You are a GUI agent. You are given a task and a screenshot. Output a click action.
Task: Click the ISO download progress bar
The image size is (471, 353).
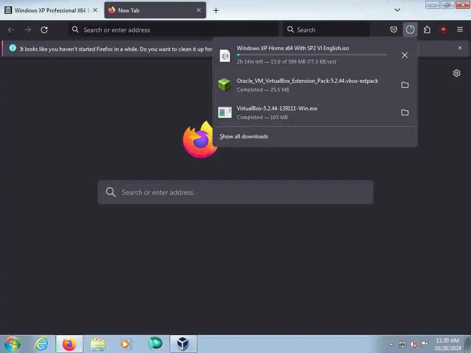point(311,55)
